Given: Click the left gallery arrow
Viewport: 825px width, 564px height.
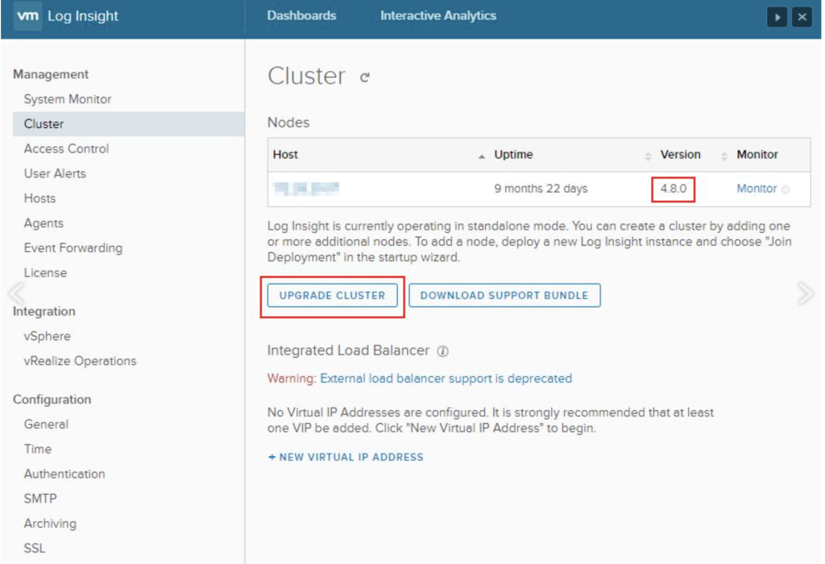Looking at the screenshot, I should [11, 293].
